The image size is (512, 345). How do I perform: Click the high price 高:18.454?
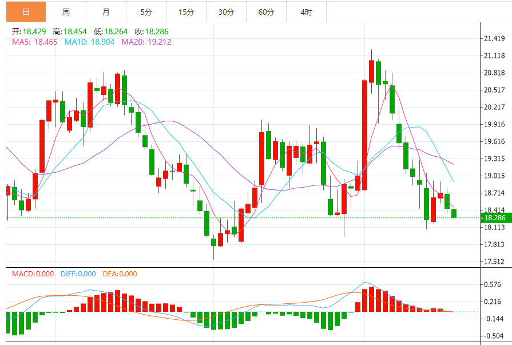70,31
